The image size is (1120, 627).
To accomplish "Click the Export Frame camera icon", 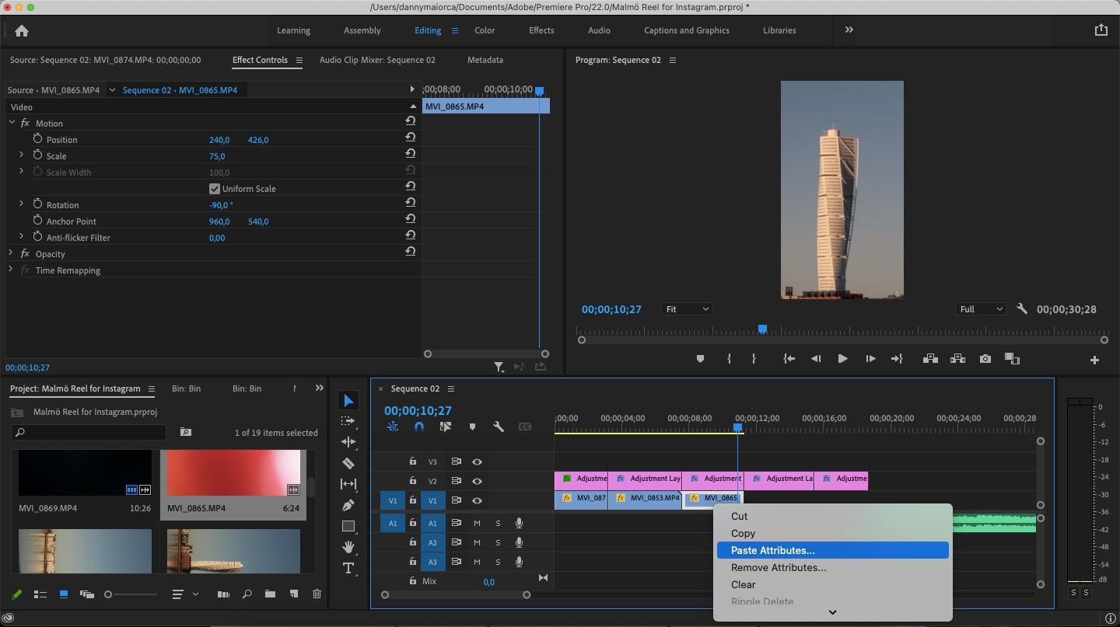I will (x=985, y=359).
